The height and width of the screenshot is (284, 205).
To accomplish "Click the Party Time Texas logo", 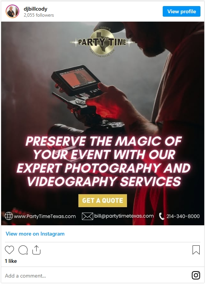I will tap(102, 42).
